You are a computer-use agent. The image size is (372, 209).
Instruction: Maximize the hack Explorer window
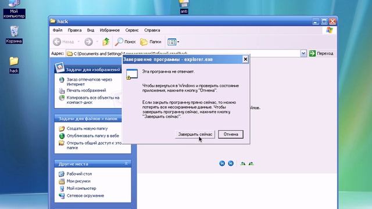[324, 21]
